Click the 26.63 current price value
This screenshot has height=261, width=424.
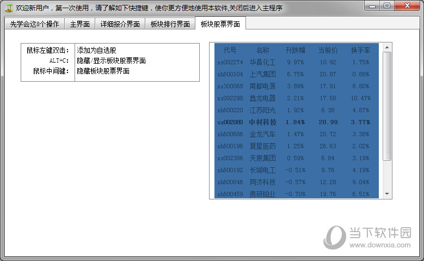point(328,146)
